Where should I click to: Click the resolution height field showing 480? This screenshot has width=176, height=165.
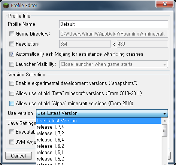pyautogui.click(x=142, y=44)
